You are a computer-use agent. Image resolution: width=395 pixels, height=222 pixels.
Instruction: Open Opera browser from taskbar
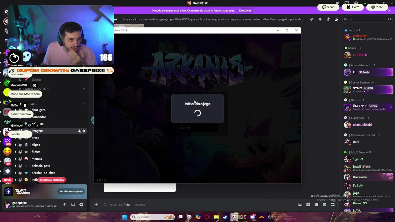pyautogui.click(x=207, y=217)
